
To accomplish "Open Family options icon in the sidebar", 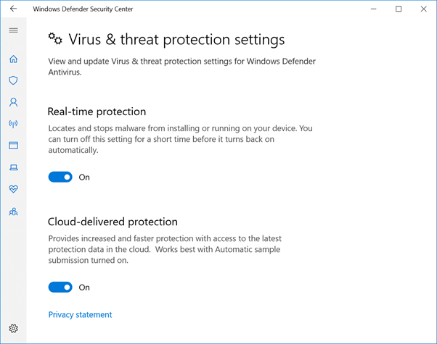I will [x=13, y=211].
